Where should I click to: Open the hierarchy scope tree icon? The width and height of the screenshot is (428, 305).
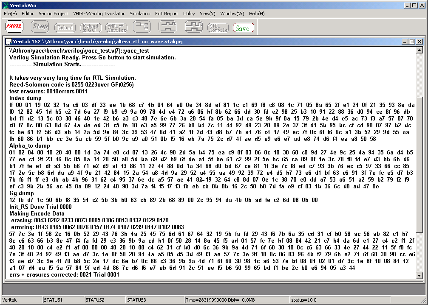[x=142, y=27]
